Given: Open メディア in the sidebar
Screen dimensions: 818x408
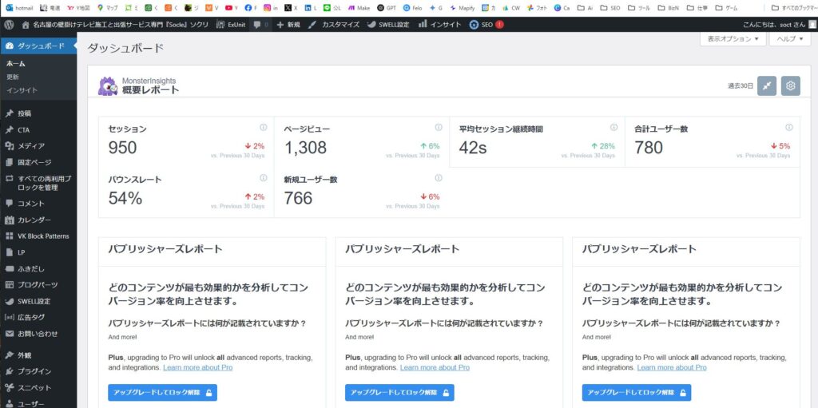Looking at the screenshot, I should (x=38, y=146).
